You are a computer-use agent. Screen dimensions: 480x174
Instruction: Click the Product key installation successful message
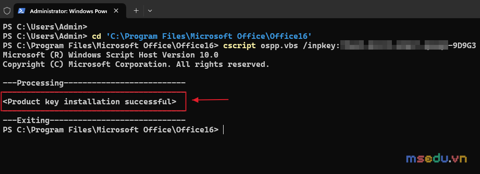pyautogui.click(x=90, y=101)
